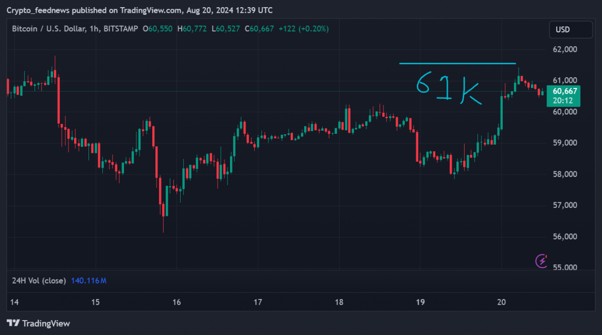Click the Crypto_feednews publisher heading

point(33,10)
